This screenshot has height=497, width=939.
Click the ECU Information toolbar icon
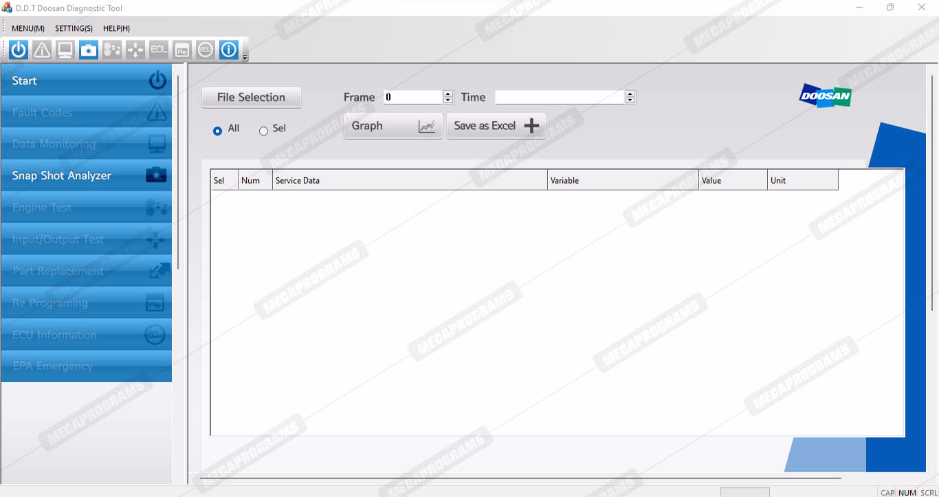pyautogui.click(x=206, y=49)
